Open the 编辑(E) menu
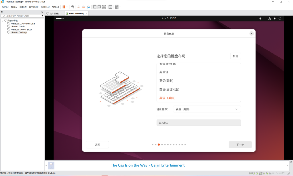 click(x=14, y=7)
